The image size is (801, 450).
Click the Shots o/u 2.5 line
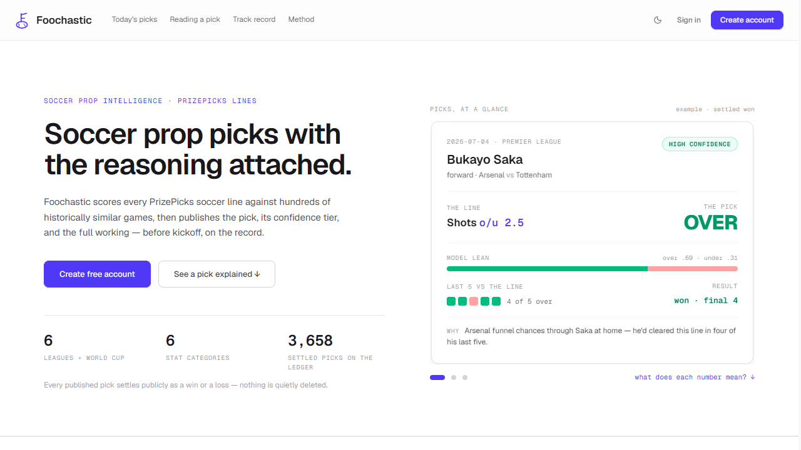485,222
